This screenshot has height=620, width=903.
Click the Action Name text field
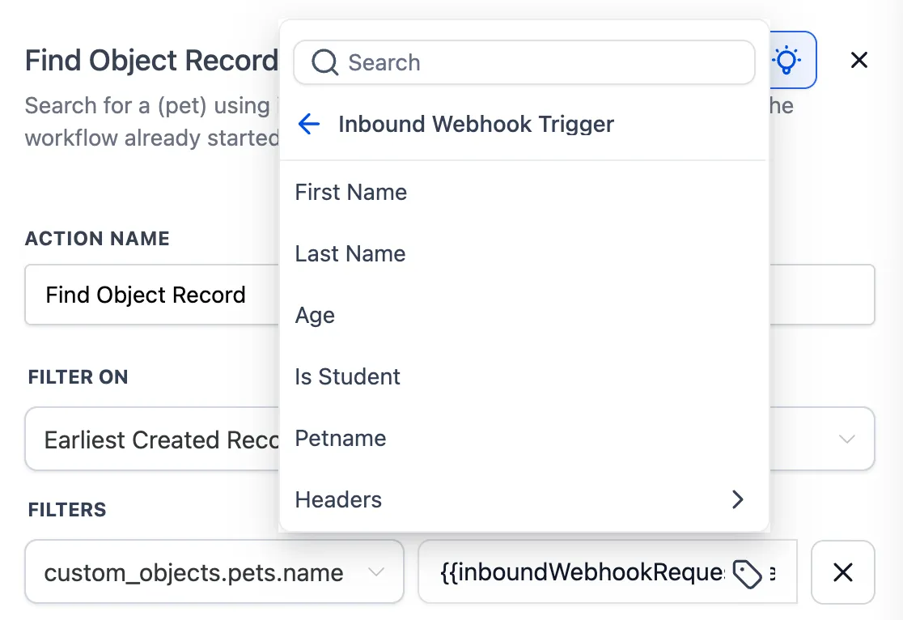click(x=450, y=295)
